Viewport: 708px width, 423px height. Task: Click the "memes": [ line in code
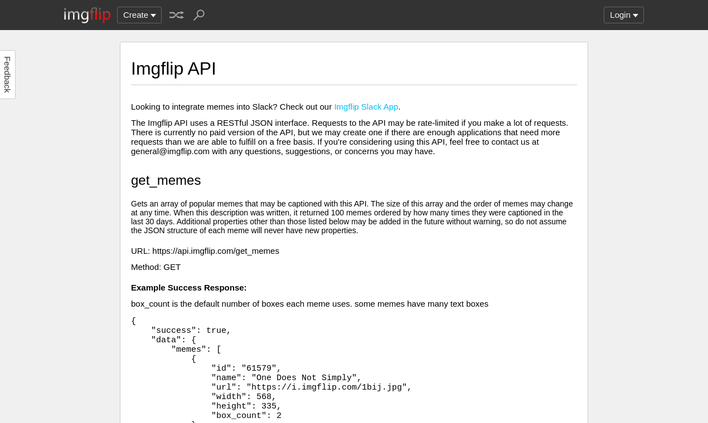(x=196, y=350)
